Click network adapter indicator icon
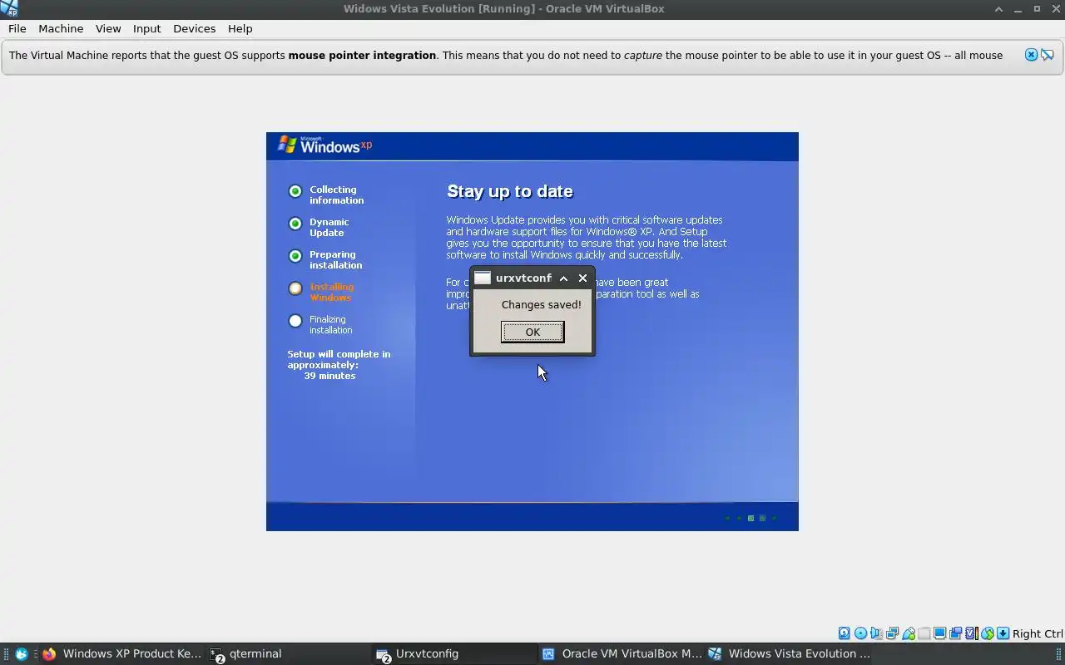Screen dimensions: 1065x665 tap(892, 633)
